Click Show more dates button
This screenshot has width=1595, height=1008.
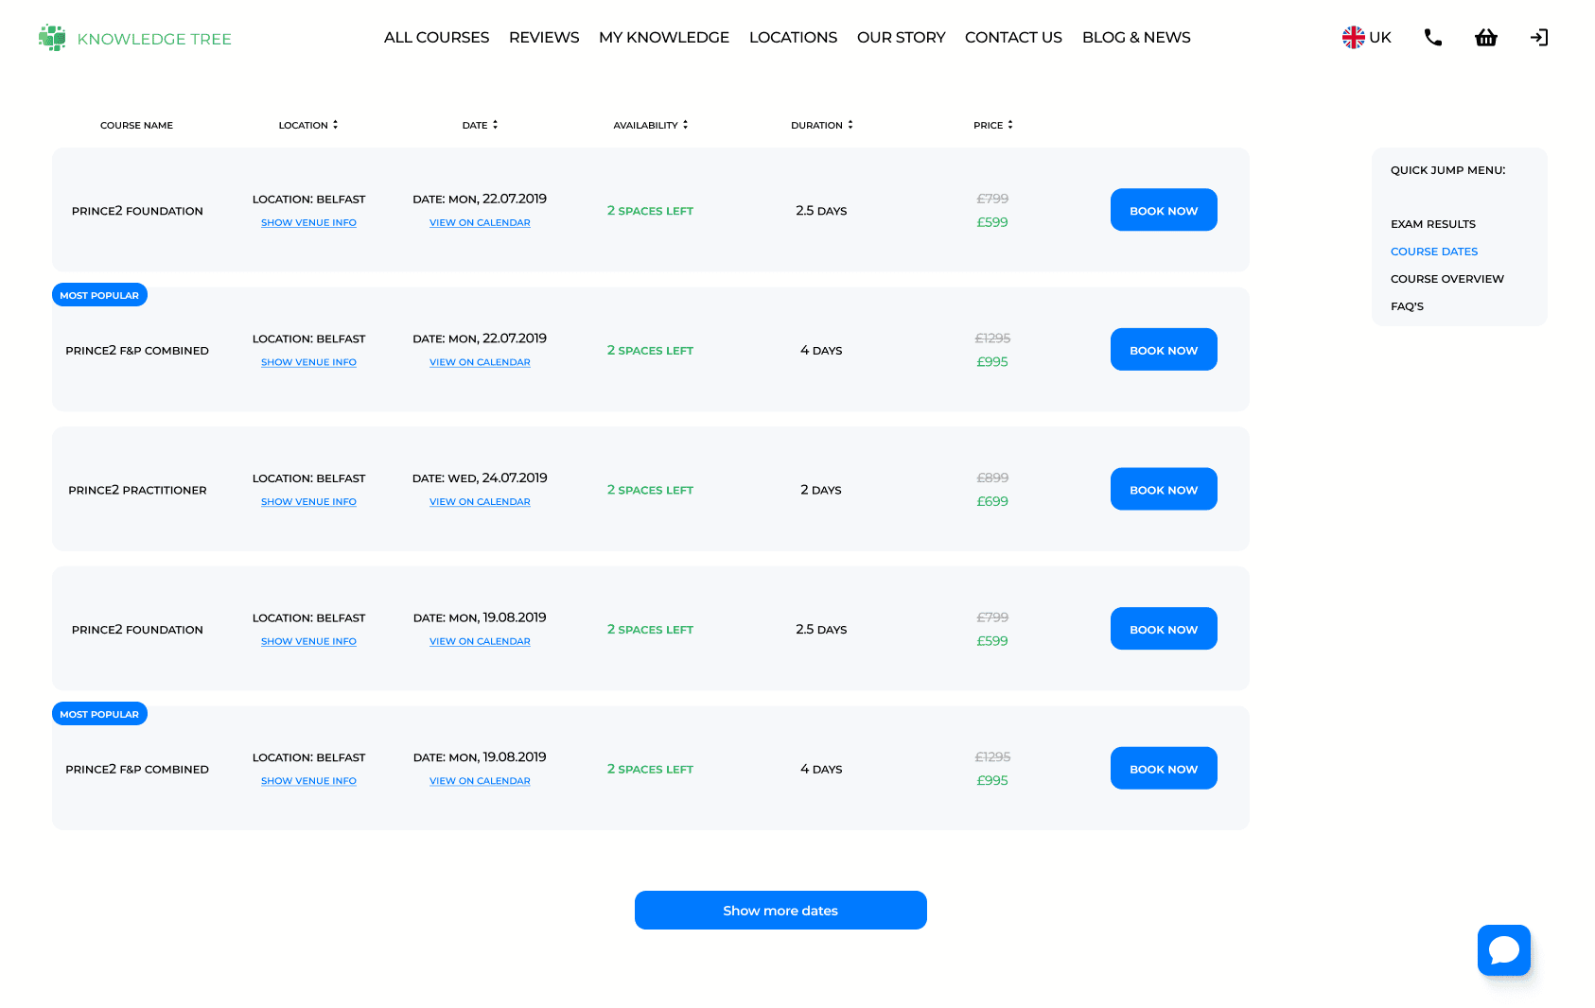(x=780, y=911)
